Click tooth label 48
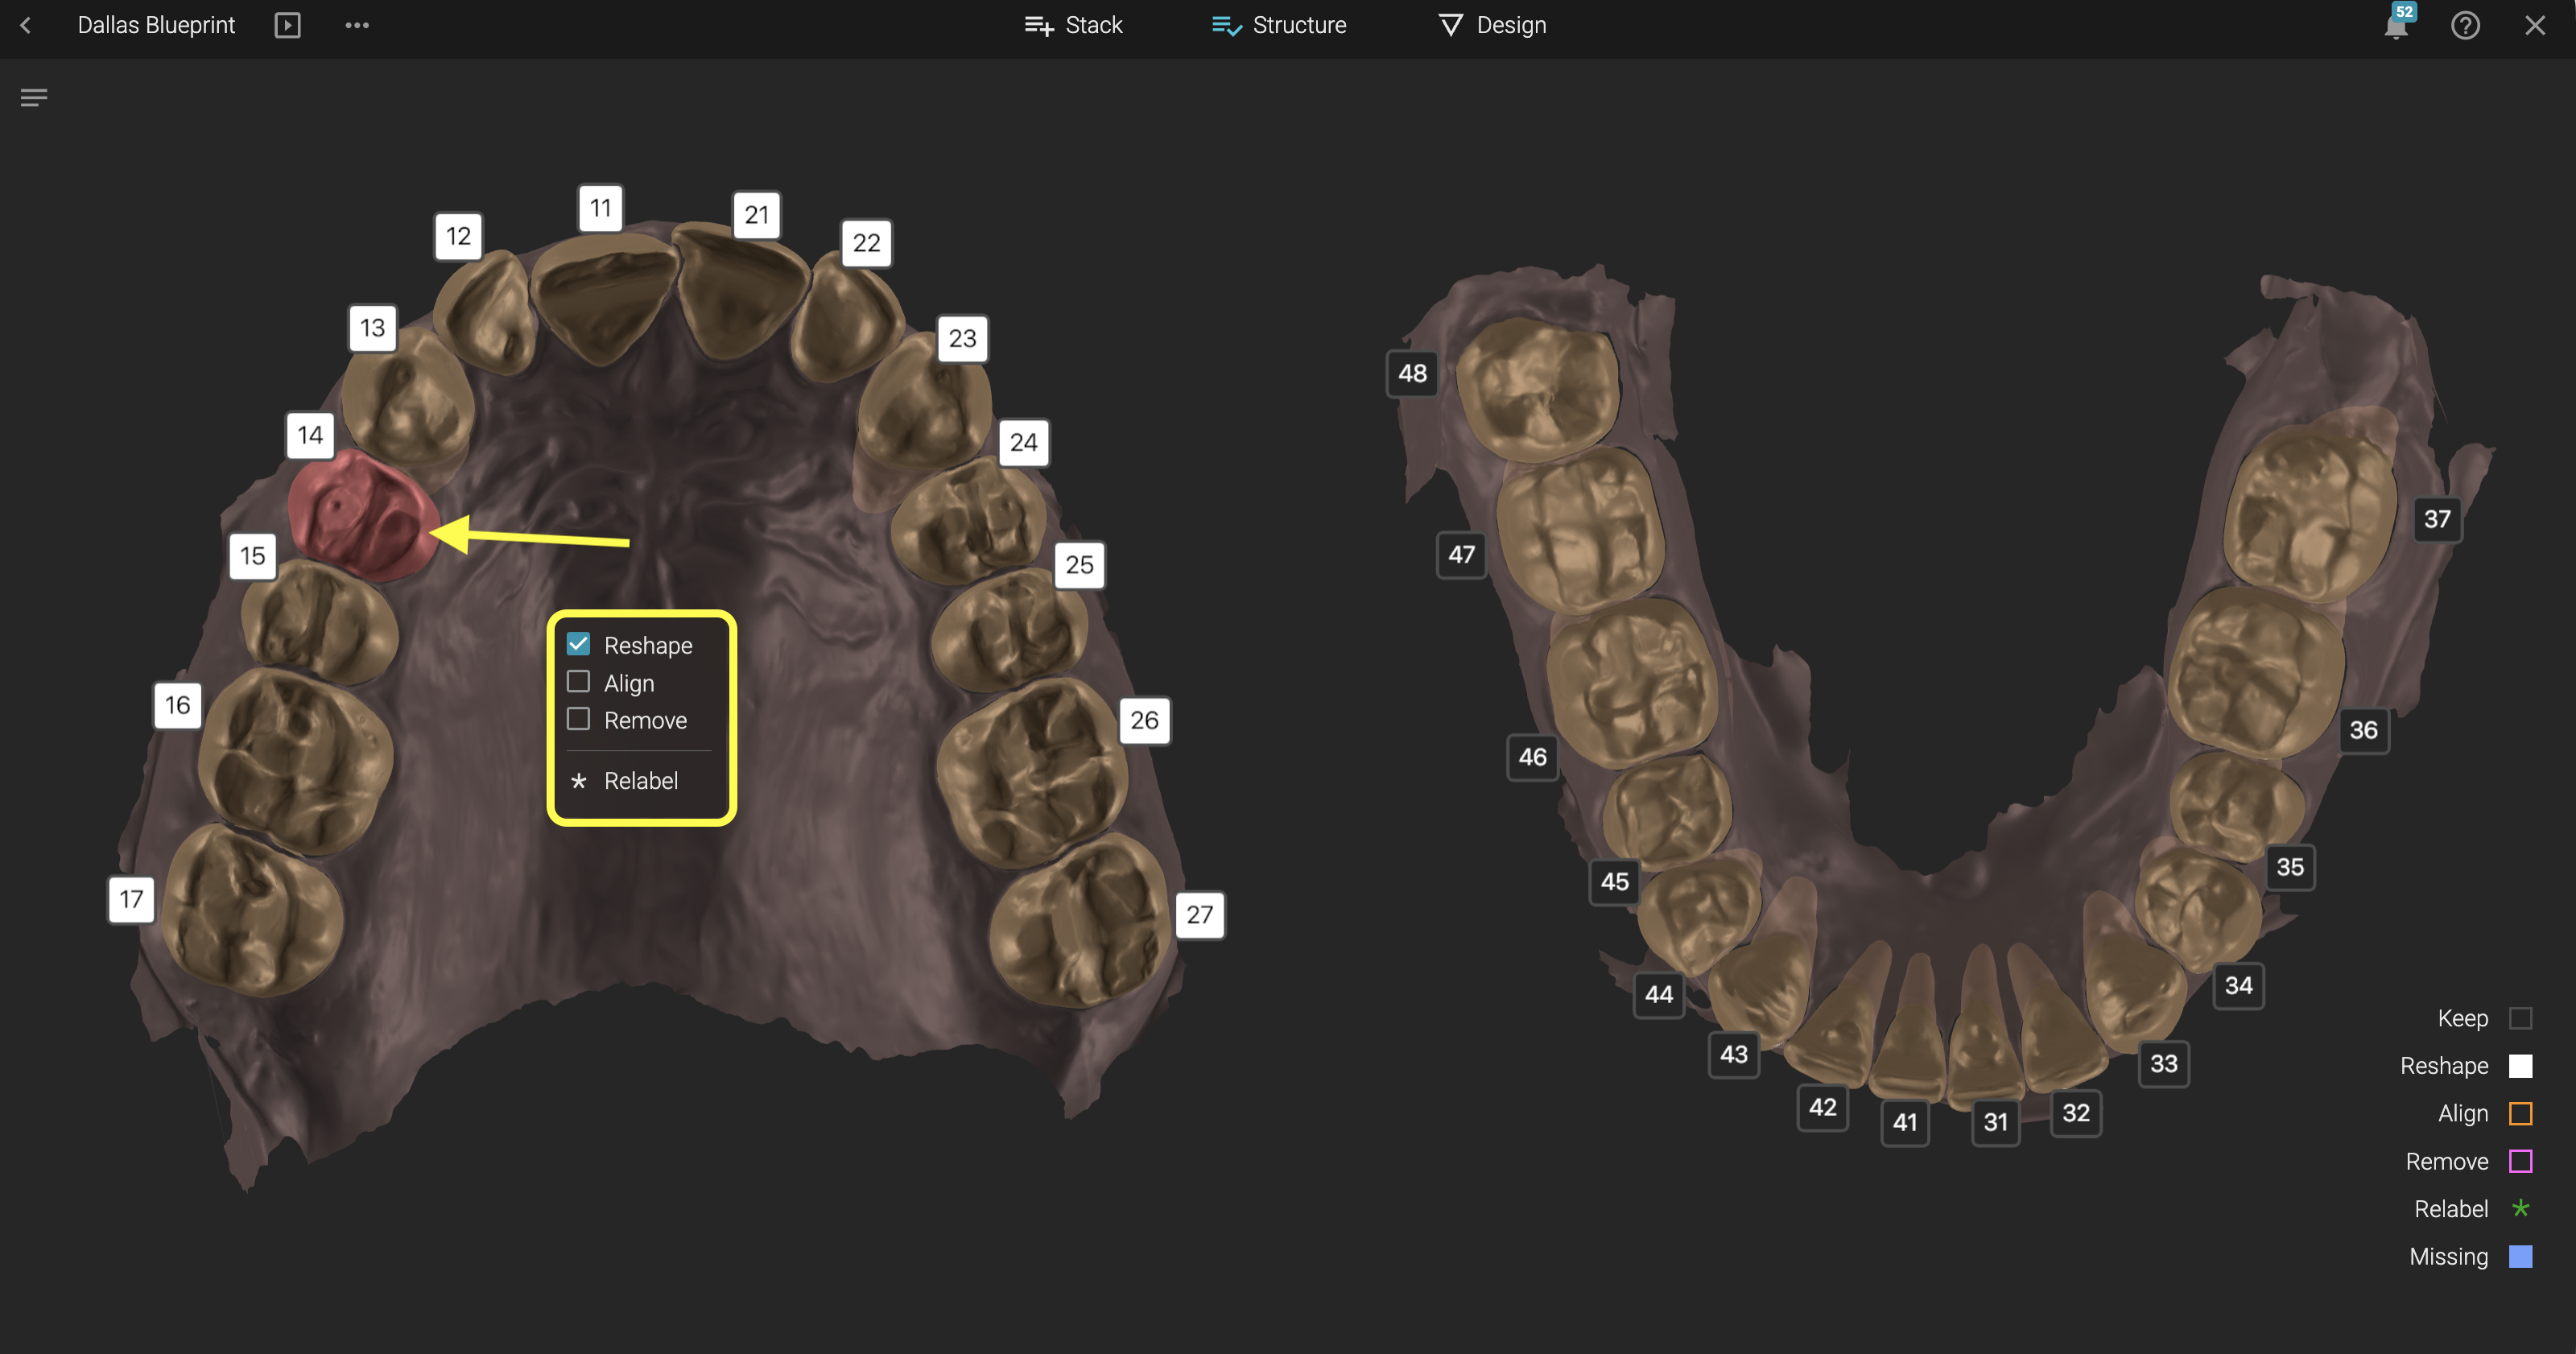Image resolution: width=2576 pixels, height=1354 pixels. [1412, 373]
